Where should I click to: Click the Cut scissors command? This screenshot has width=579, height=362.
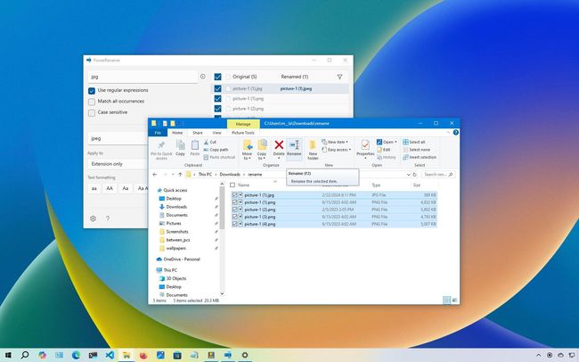(x=209, y=142)
